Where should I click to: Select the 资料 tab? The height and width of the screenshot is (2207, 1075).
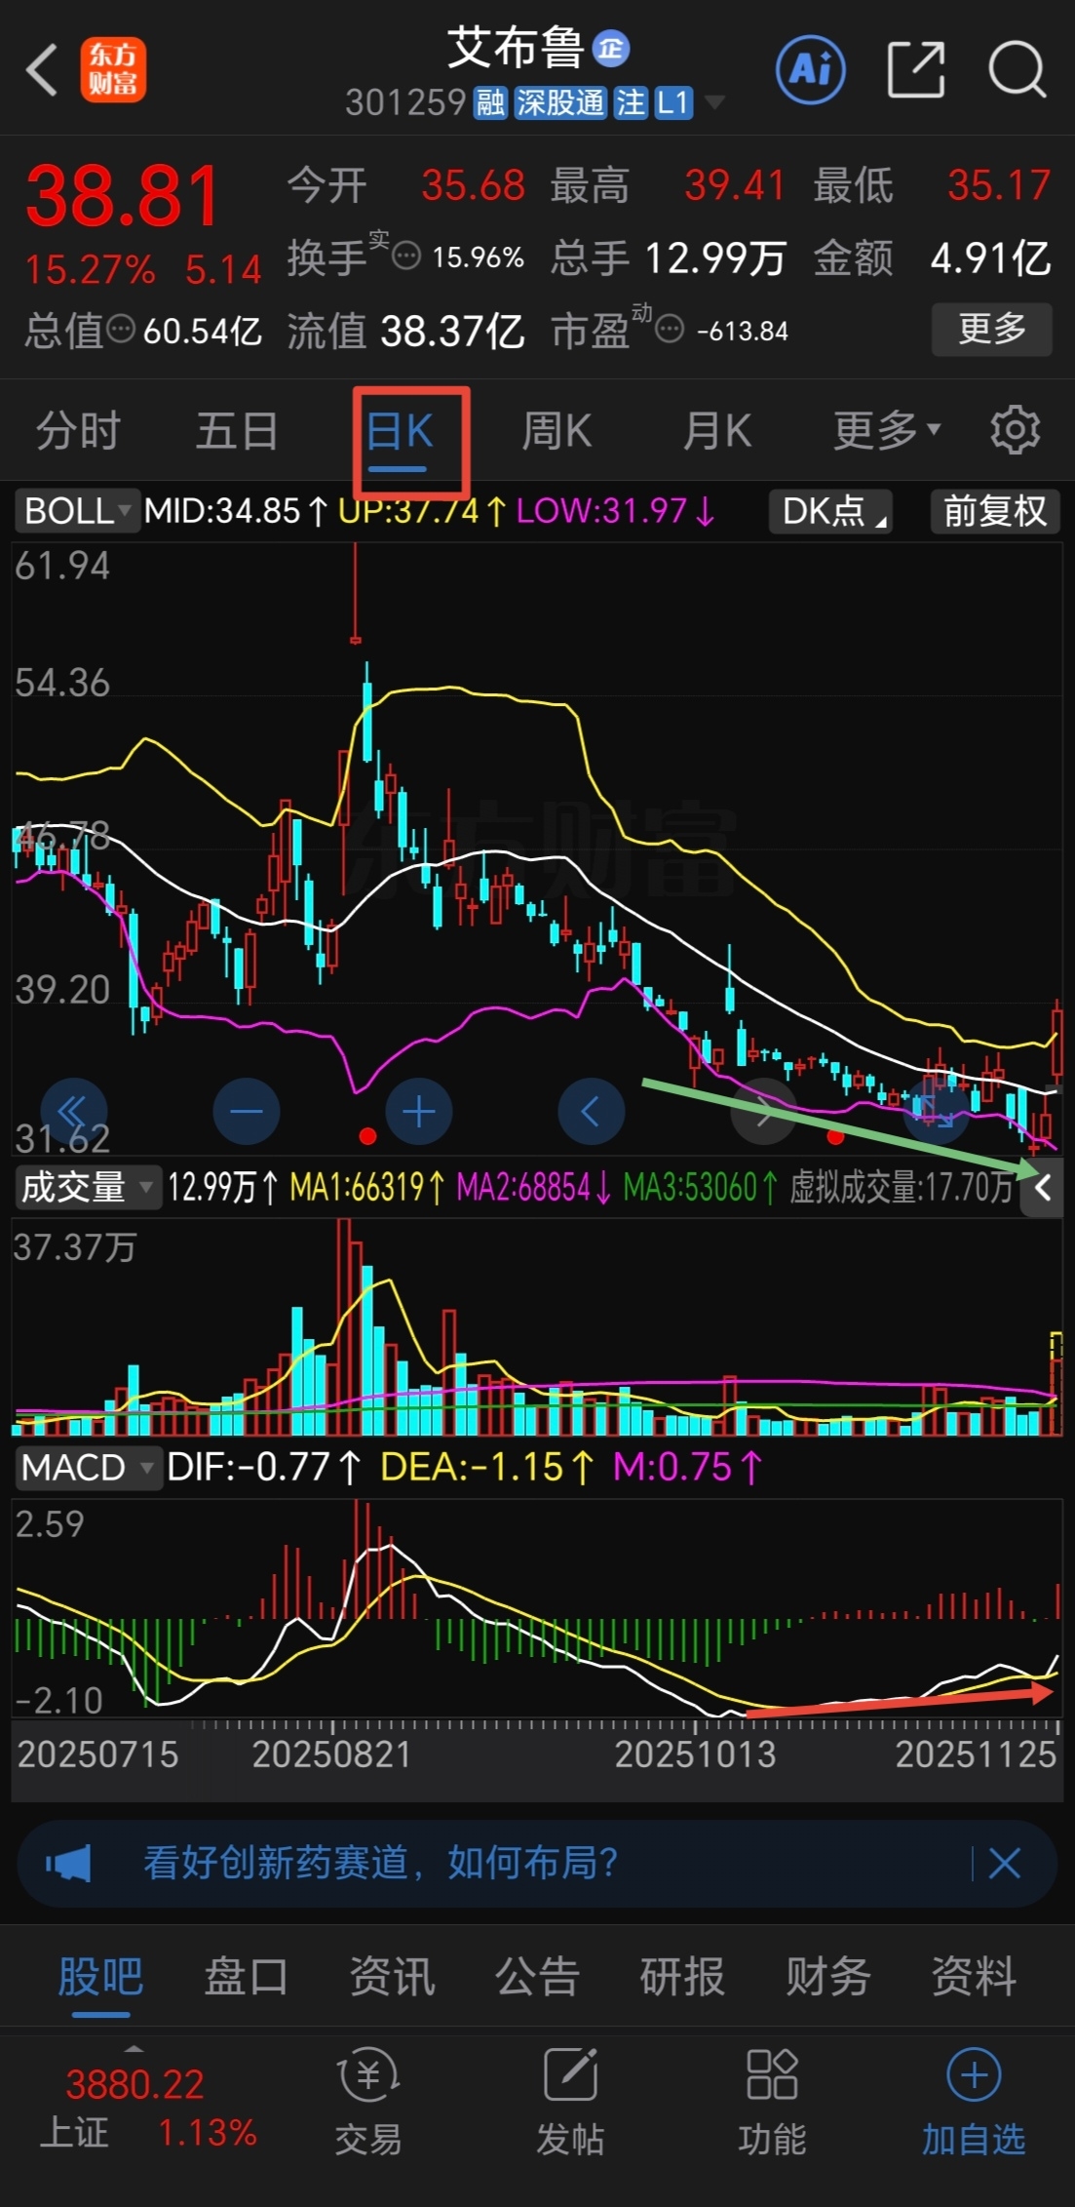coord(974,1978)
